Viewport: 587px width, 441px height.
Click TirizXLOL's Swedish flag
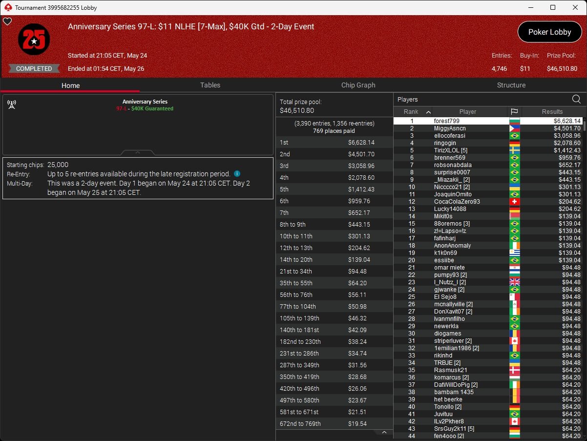point(515,150)
